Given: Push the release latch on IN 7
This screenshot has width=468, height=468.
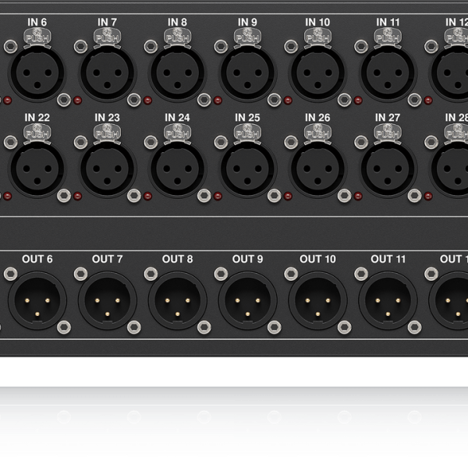Looking at the screenshot, I should pos(108,37).
